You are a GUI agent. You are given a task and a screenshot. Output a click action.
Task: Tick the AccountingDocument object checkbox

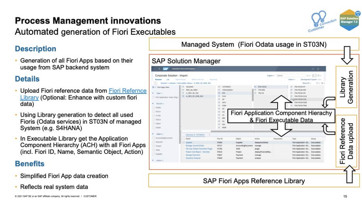pos(154,138)
